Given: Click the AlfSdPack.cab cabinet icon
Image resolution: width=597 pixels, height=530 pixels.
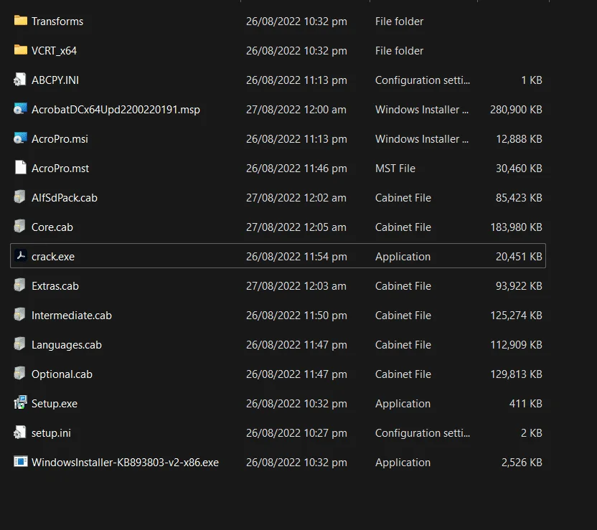Looking at the screenshot, I should click(x=20, y=197).
